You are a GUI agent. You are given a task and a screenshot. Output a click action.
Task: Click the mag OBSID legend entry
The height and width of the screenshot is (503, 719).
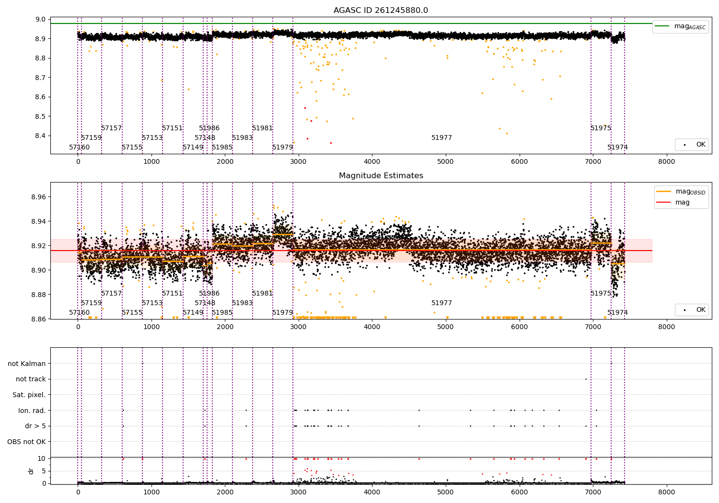pyautogui.click(x=681, y=192)
